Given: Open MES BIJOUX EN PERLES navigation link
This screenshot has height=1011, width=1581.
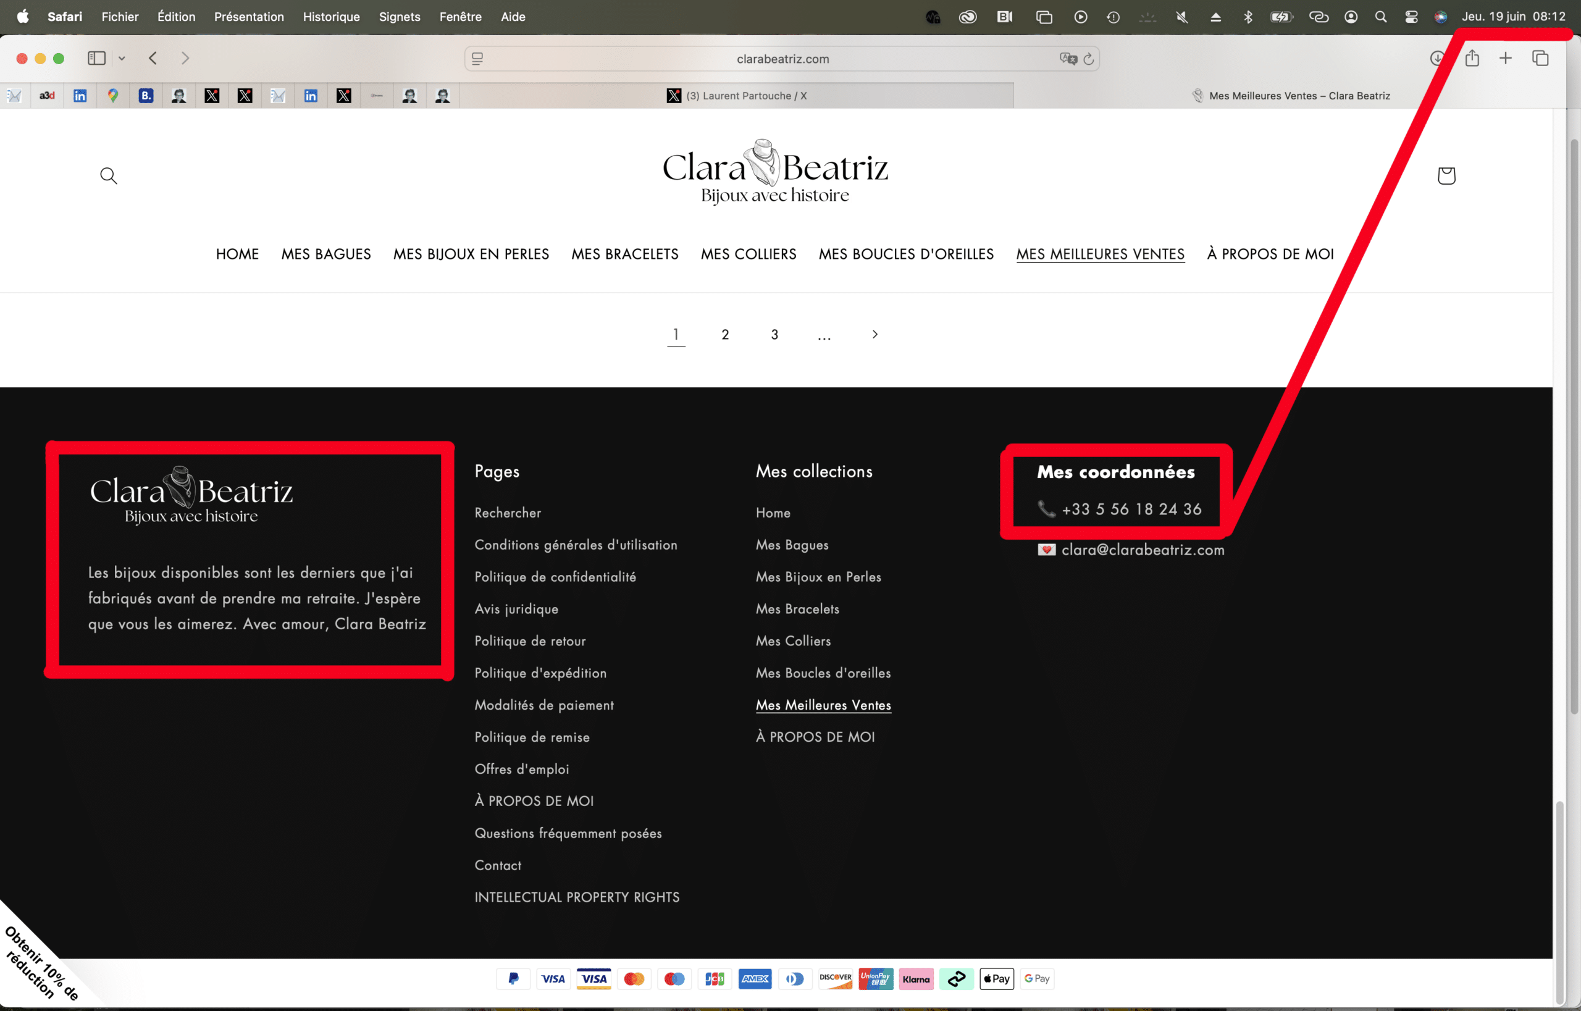Looking at the screenshot, I should 471,254.
